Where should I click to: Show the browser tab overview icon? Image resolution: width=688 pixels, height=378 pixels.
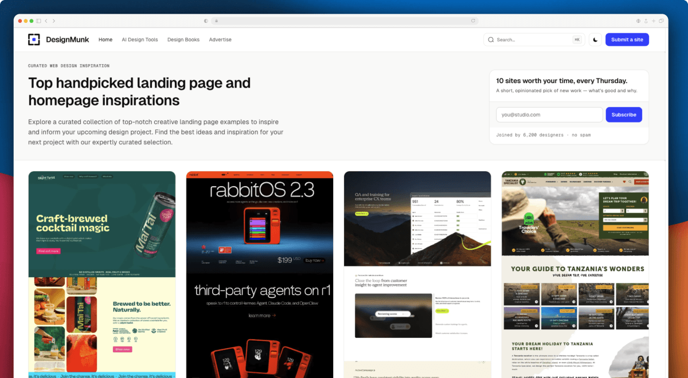661,21
